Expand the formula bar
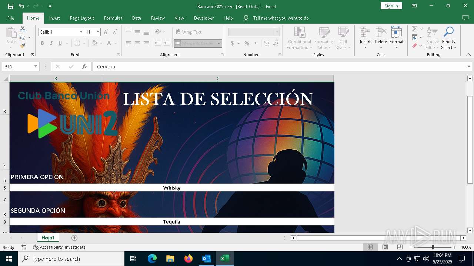 click(x=469, y=66)
